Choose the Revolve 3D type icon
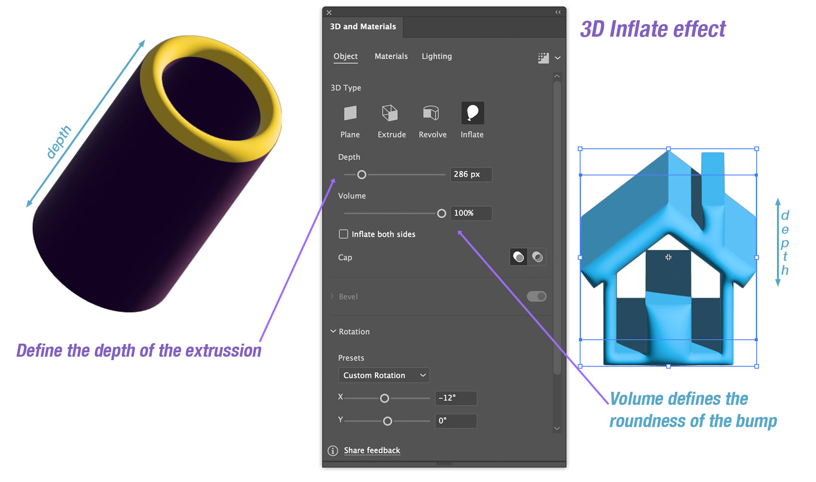The height and width of the screenshot is (482, 816). tap(431, 113)
